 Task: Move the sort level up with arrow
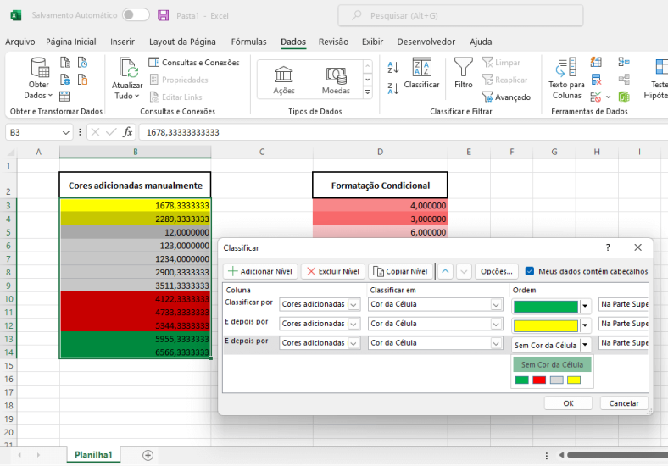coord(445,271)
